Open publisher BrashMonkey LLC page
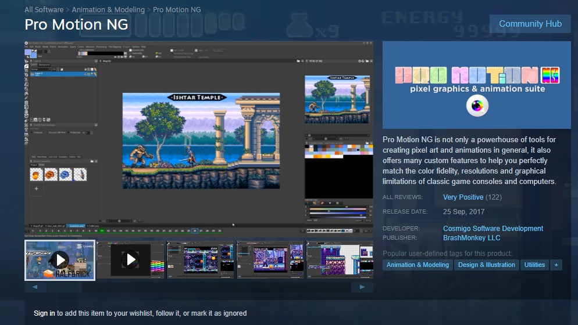This screenshot has width=578, height=325. (x=472, y=238)
